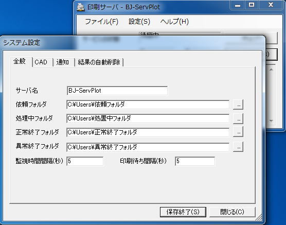286x225 pixels.
Task: Browse for the 異常終了フォルダ location
Action: click(238, 147)
